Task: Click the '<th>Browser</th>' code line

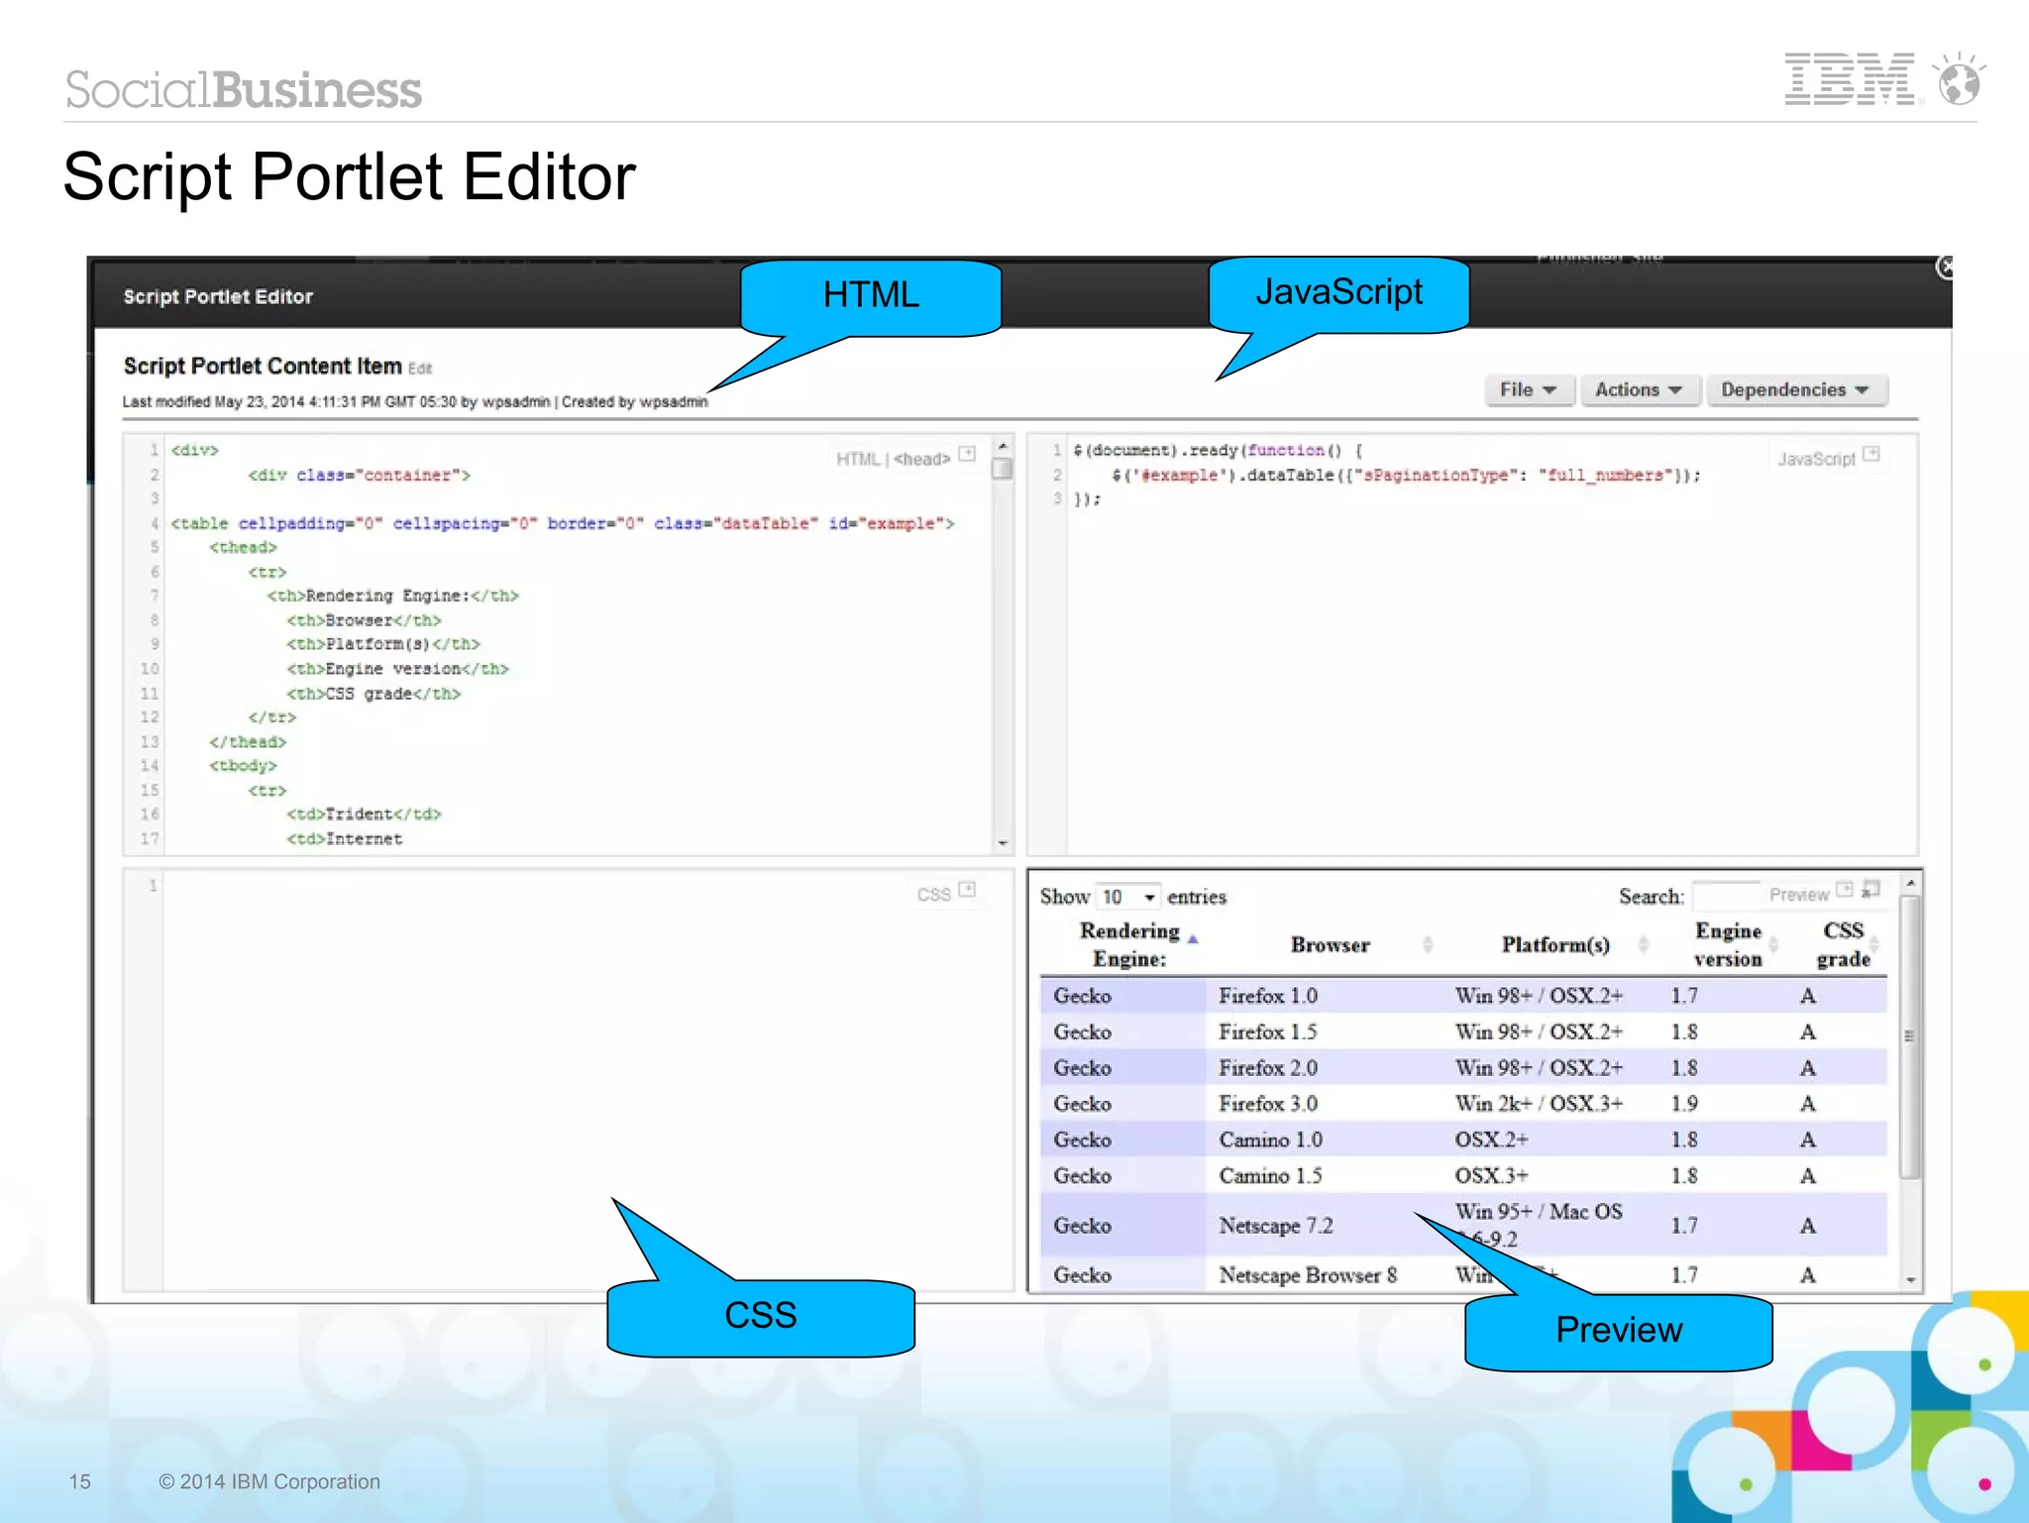Action: point(364,620)
